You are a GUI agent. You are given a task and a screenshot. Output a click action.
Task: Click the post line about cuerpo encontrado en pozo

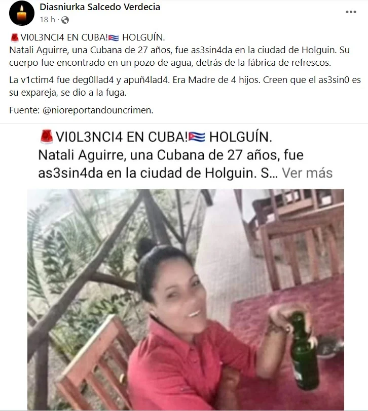point(170,63)
